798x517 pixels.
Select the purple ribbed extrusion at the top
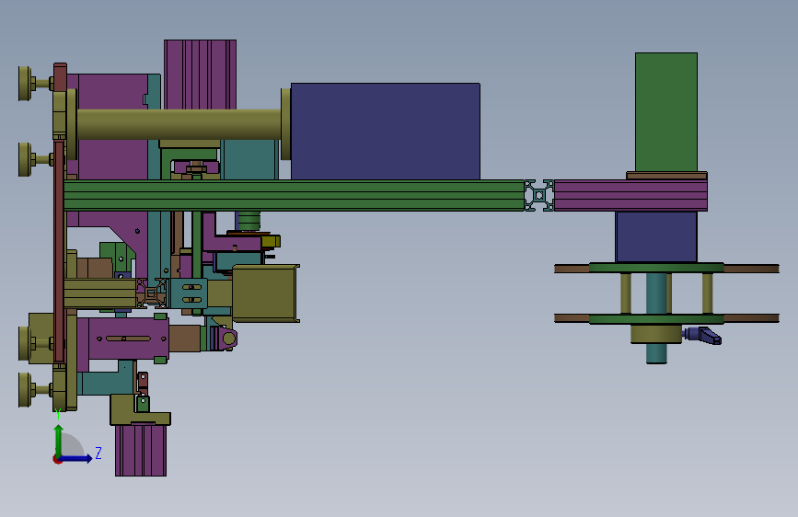pos(200,75)
